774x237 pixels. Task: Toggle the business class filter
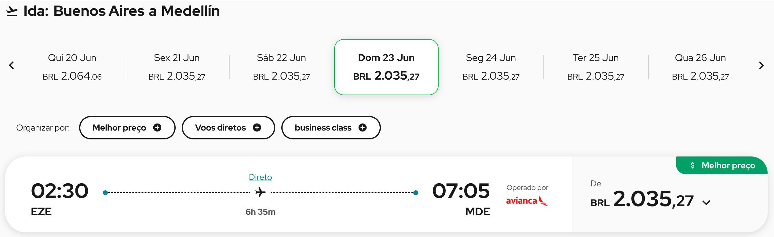pos(331,127)
